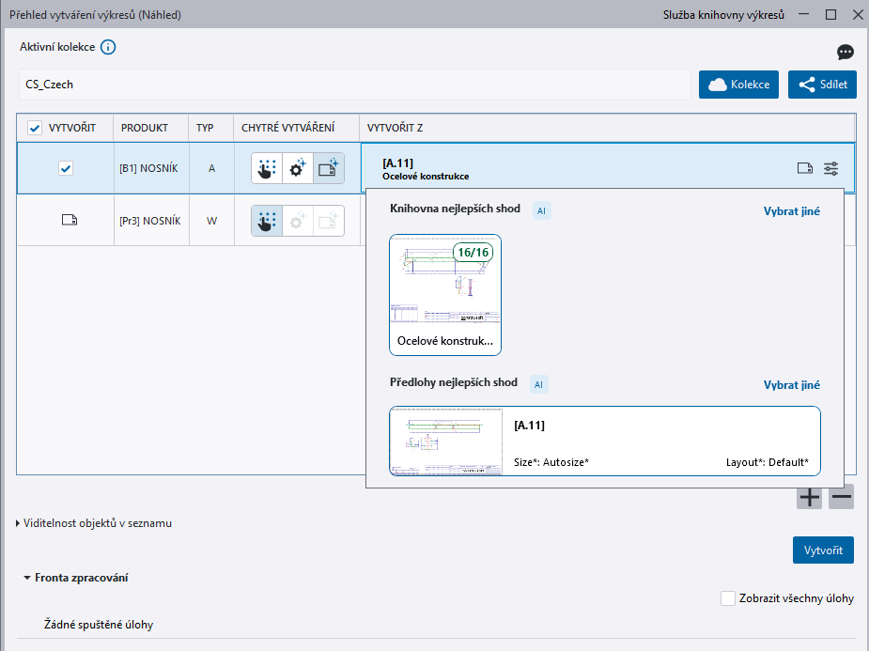Click the info icon beside Aktivní kolekce
Viewport: 869px width, 651px height.
(x=108, y=48)
